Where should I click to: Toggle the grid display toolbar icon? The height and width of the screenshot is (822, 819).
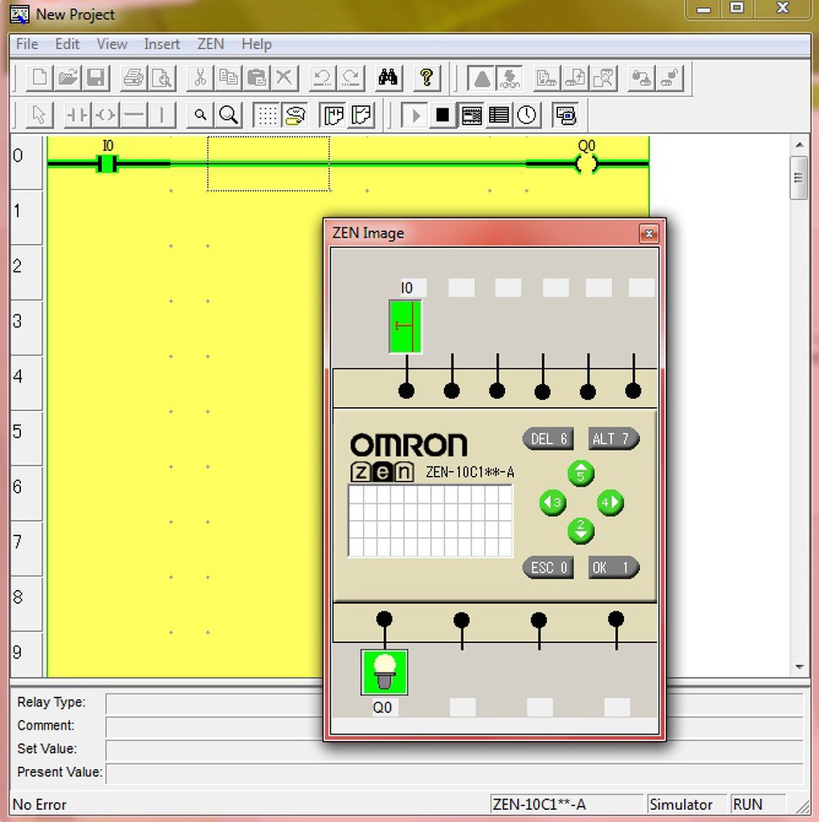(x=267, y=115)
